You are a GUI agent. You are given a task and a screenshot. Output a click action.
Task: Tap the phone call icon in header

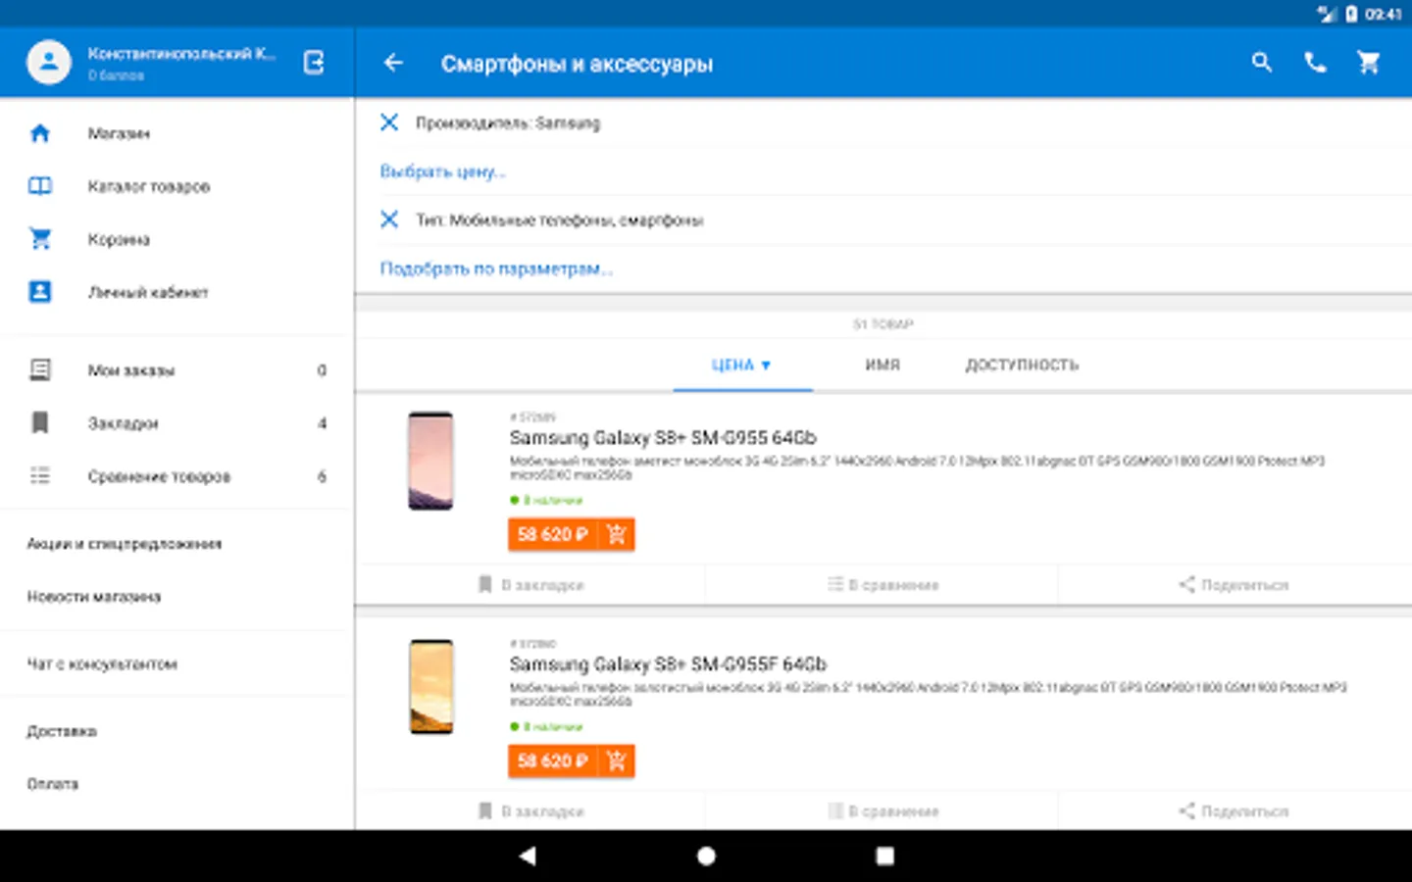(1315, 63)
